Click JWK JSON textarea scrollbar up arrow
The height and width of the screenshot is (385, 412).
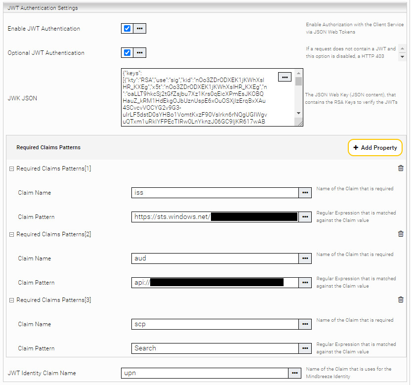tap(298, 73)
